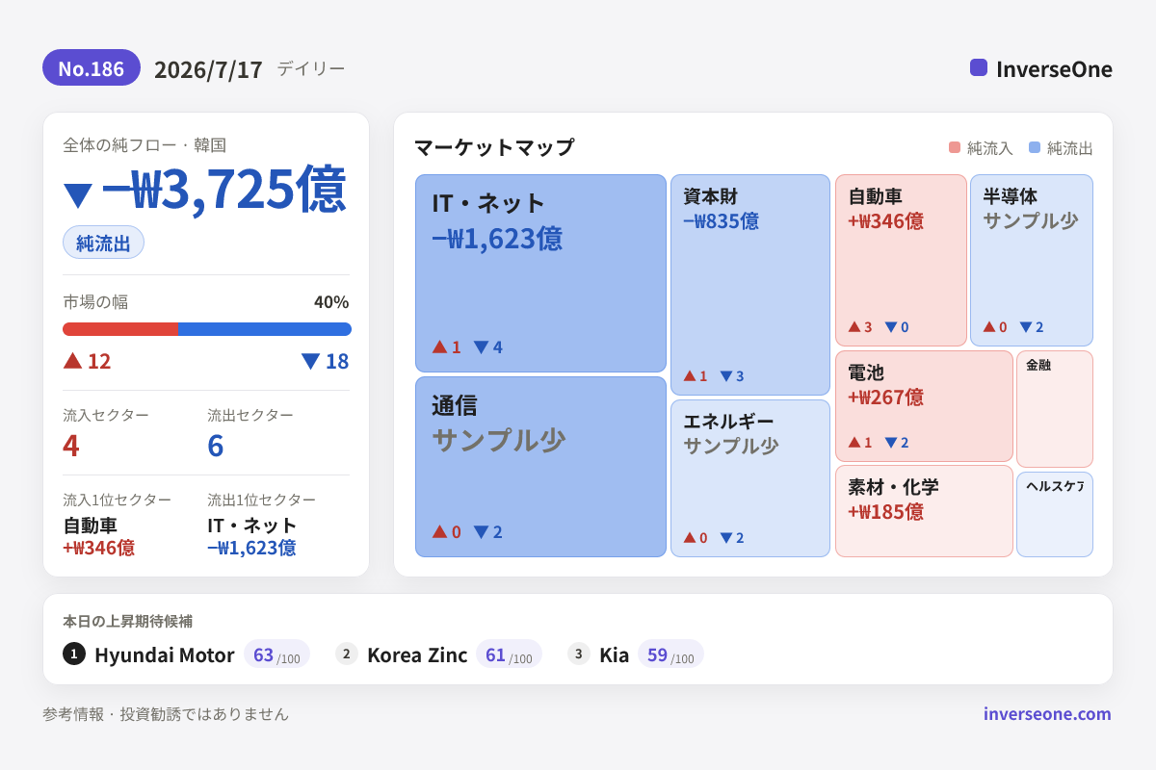This screenshot has width=1156, height=770.
Task: Click the マーケットマップ heading
Action: [494, 147]
